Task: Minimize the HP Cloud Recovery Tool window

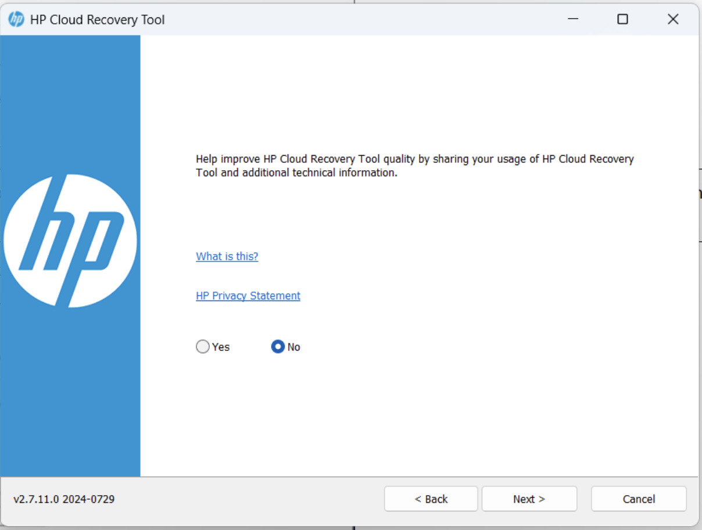Action: pyautogui.click(x=572, y=19)
